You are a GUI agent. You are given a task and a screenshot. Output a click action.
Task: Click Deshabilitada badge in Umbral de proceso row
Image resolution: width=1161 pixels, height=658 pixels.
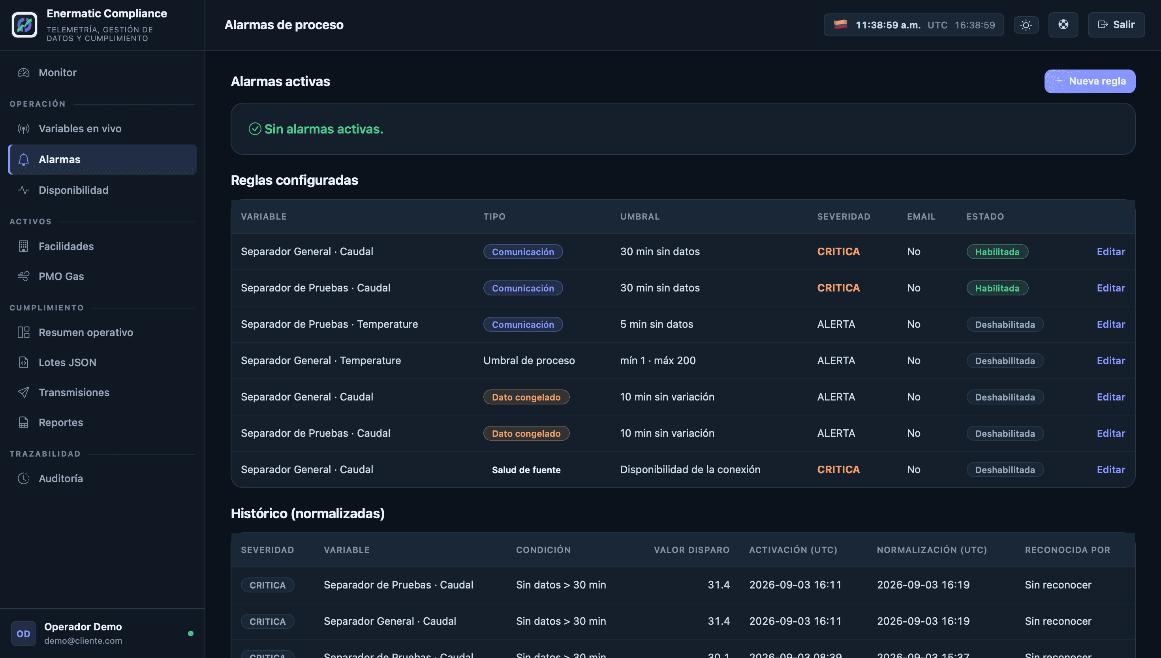pyautogui.click(x=1005, y=361)
